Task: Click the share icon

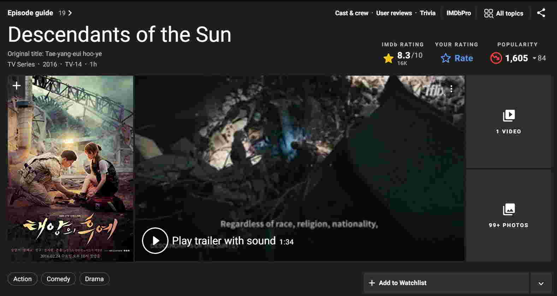Action: point(541,13)
